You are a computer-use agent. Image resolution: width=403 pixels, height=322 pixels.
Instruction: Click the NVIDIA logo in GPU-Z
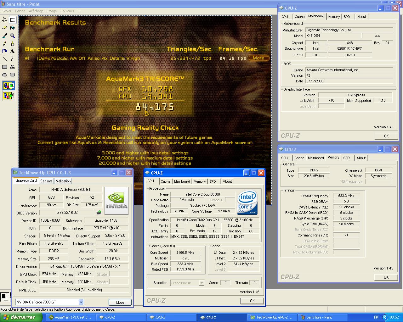click(116, 201)
